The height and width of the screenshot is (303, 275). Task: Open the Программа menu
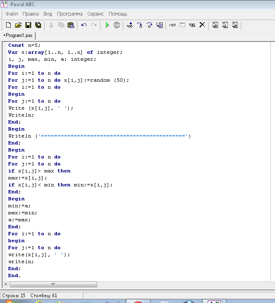[x=70, y=14]
